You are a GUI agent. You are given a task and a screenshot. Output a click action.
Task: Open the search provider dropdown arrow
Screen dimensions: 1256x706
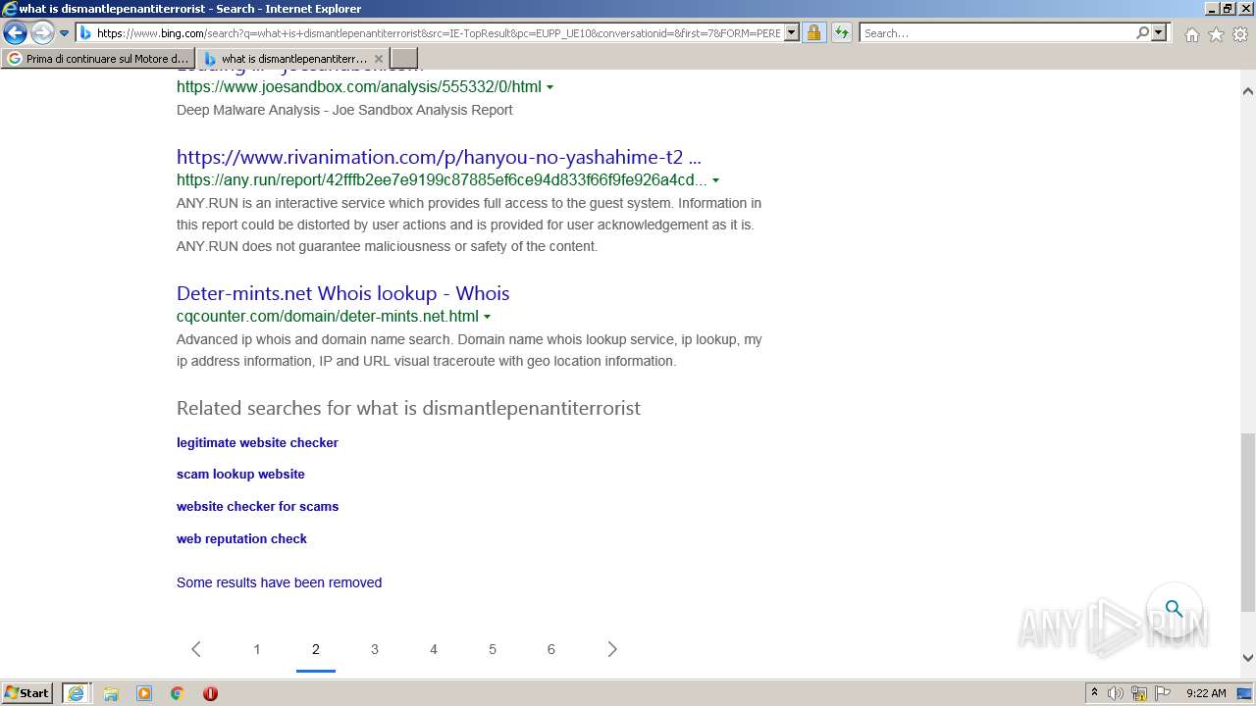pyautogui.click(x=1159, y=33)
